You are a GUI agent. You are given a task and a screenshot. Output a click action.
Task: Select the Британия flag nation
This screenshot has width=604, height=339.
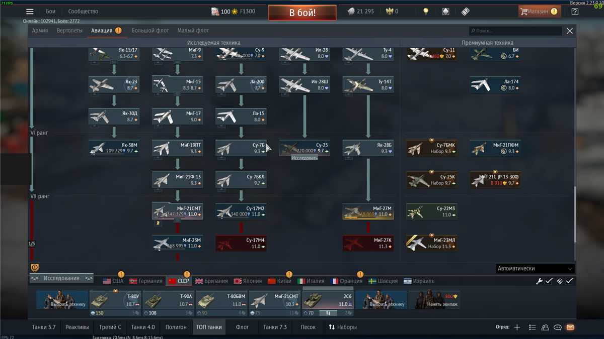coord(211,281)
